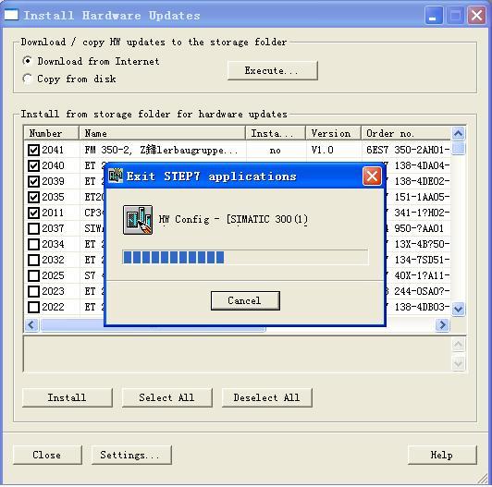
Task: Uncheck the checkbox for update 2041
Action: tap(33, 150)
